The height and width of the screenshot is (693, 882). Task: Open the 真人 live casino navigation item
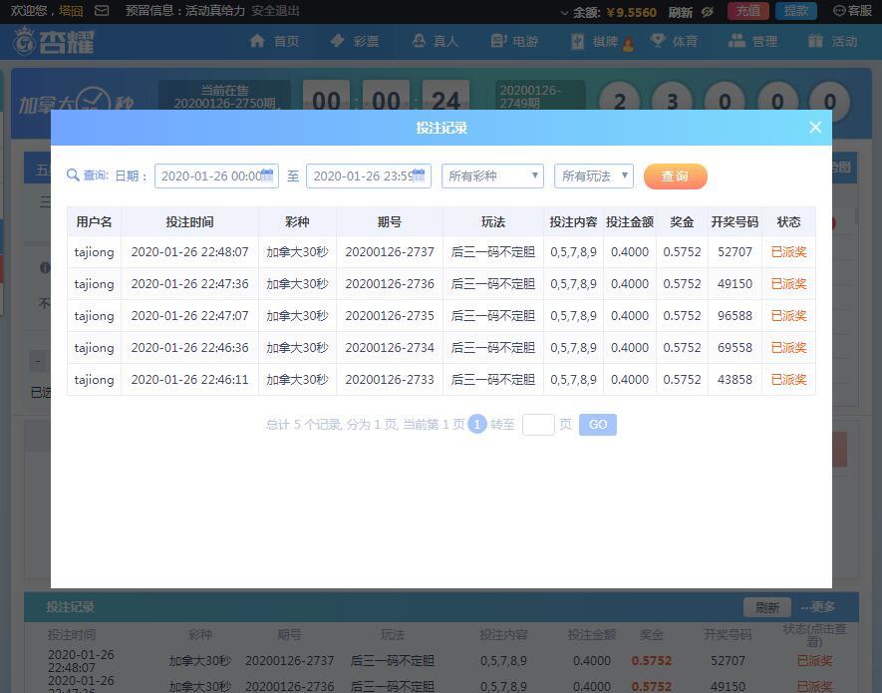pyautogui.click(x=435, y=41)
